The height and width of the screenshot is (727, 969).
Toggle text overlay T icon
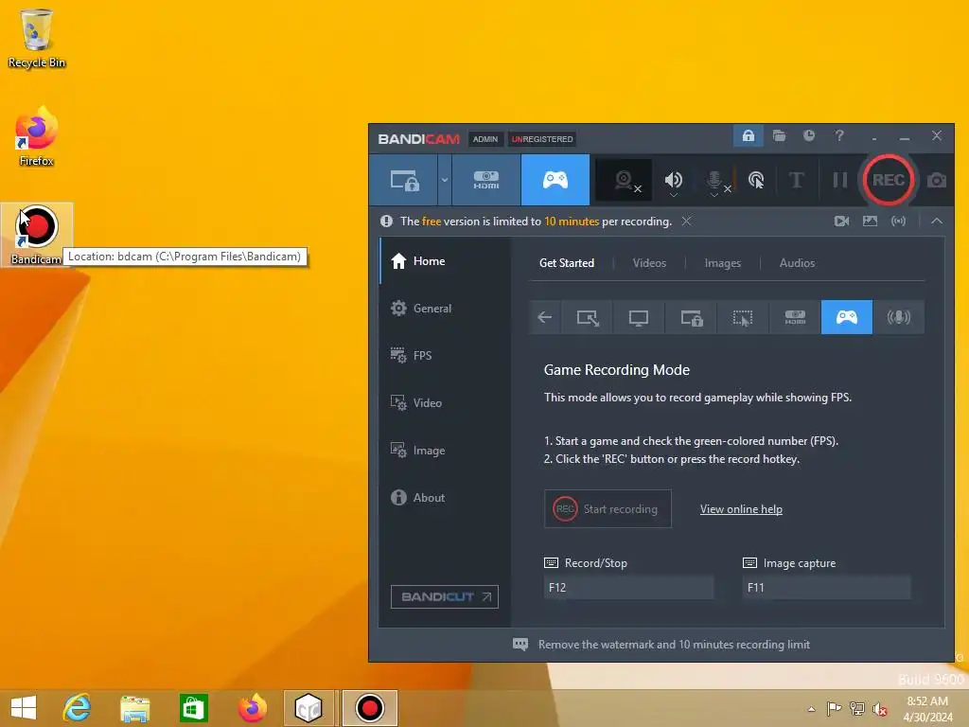797,180
